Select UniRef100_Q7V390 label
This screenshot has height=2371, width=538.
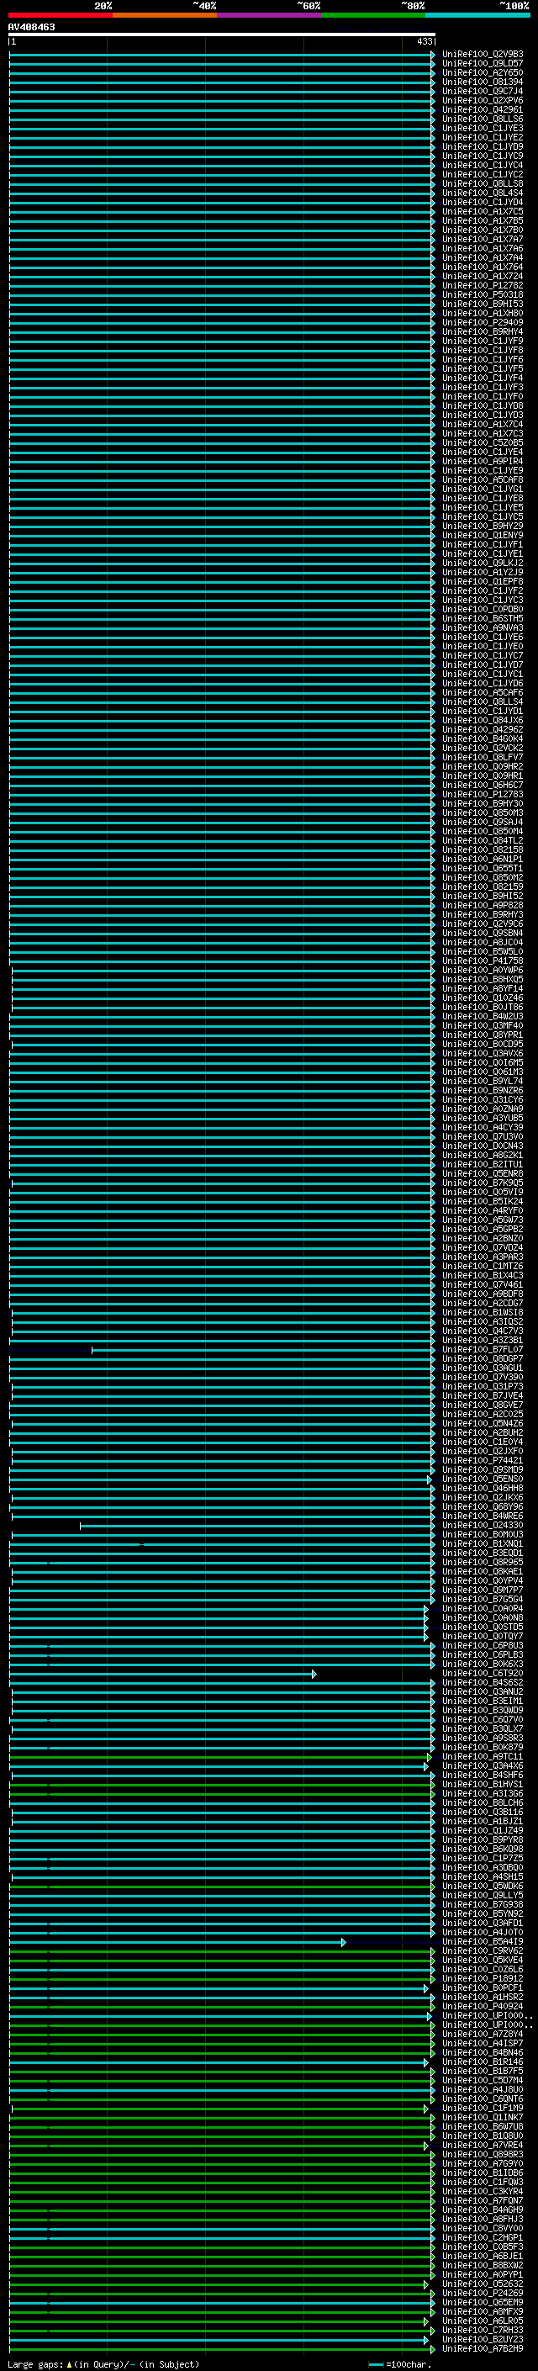pos(483,1377)
